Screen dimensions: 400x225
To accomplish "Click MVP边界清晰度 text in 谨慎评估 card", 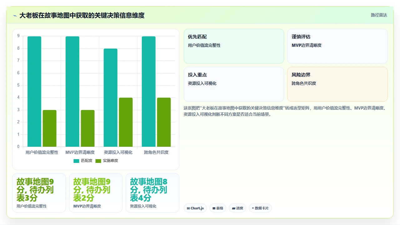I will pos(307,45).
